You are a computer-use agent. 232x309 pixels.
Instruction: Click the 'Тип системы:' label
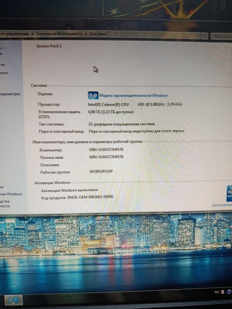(x=51, y=124)
